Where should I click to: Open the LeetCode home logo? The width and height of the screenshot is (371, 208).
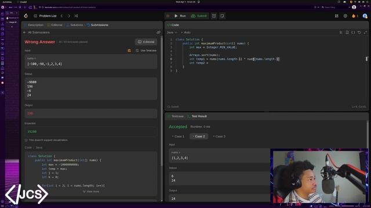pos(26,16)
